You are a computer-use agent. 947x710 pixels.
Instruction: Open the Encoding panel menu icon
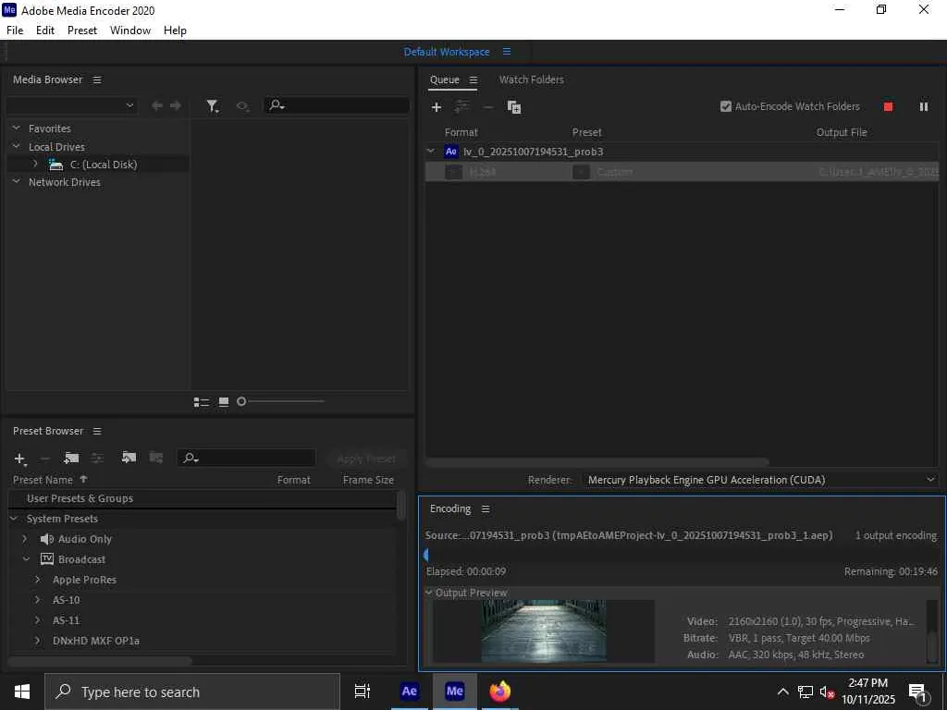click(486, 509)
